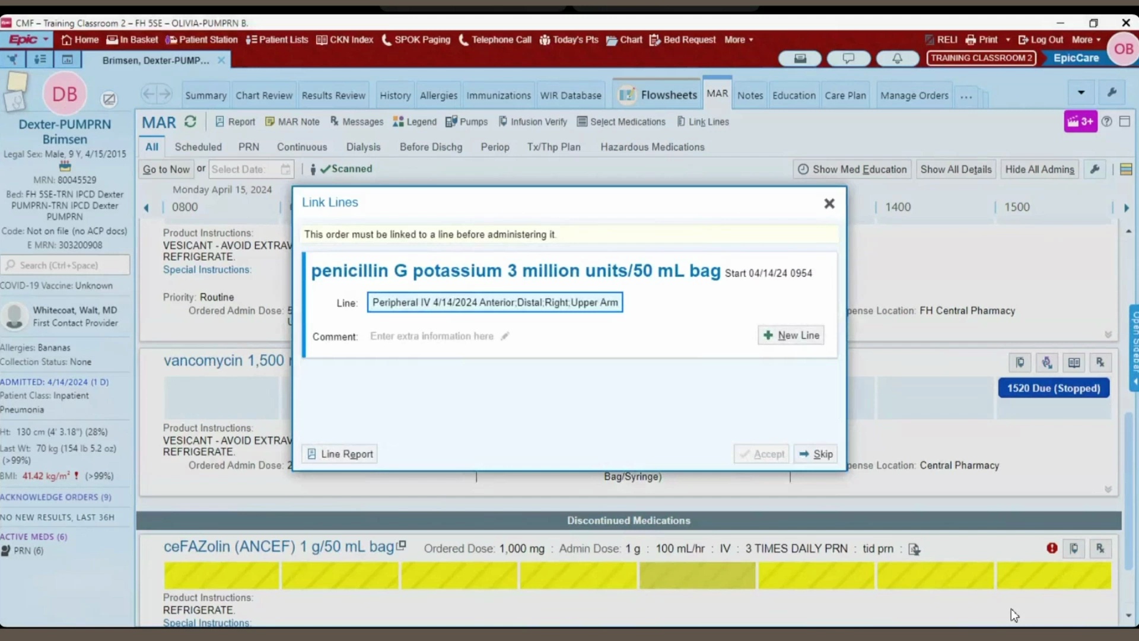Click the notification bell icon
Viewport: 1139px width, 641px height.
pos(897,58)
